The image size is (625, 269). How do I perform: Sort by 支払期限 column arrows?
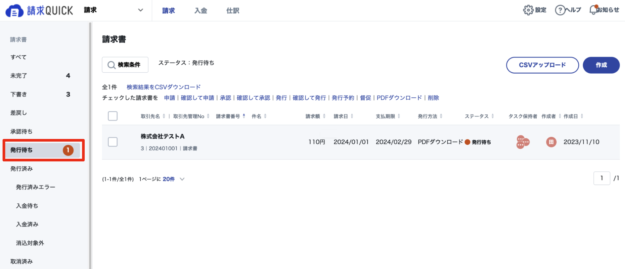(399, 116)
